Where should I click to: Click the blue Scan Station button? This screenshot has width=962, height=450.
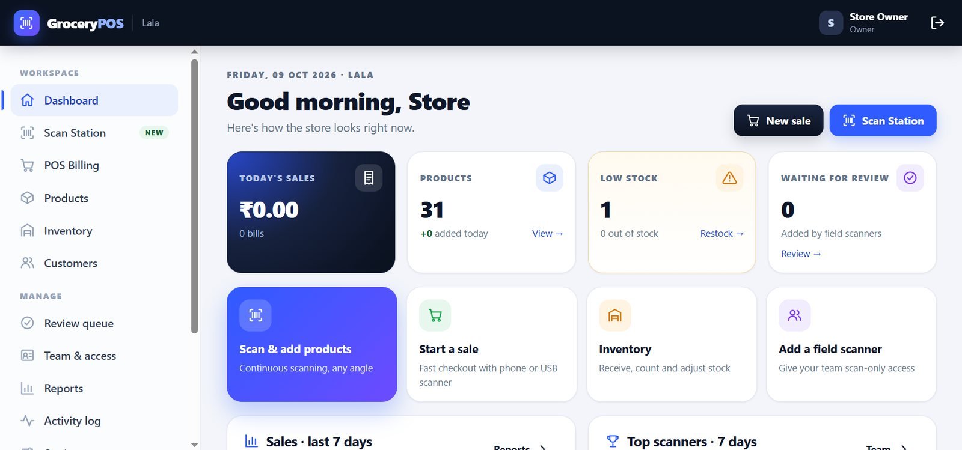tap(883, 121)
